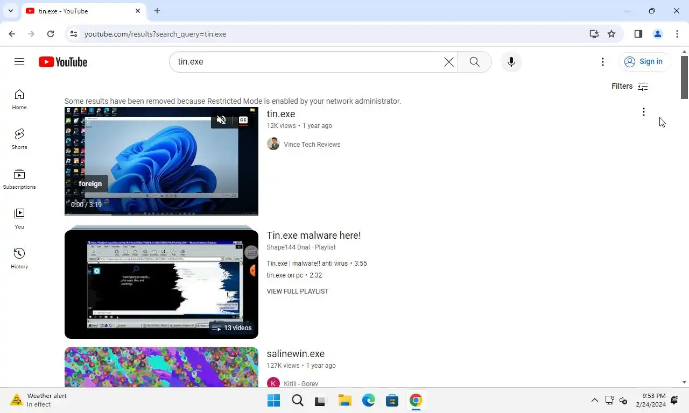Open Microsoft Store from taskbar

pos(392,401)
